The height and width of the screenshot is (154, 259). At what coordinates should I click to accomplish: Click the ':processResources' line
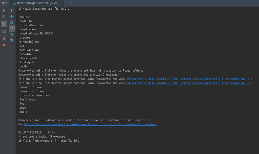click(x=31, y=25)
